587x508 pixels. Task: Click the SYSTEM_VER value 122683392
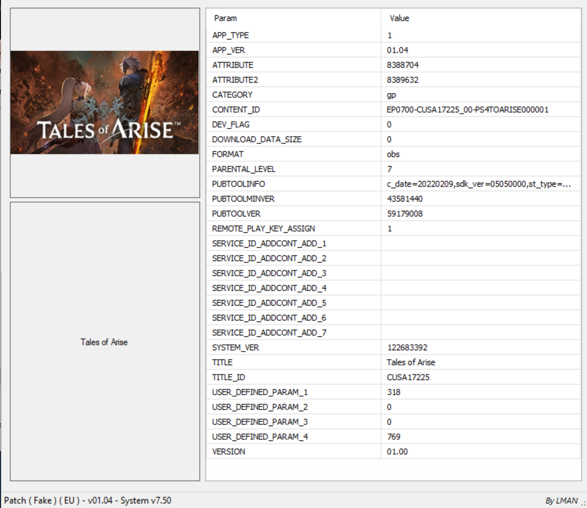point(407,347)
